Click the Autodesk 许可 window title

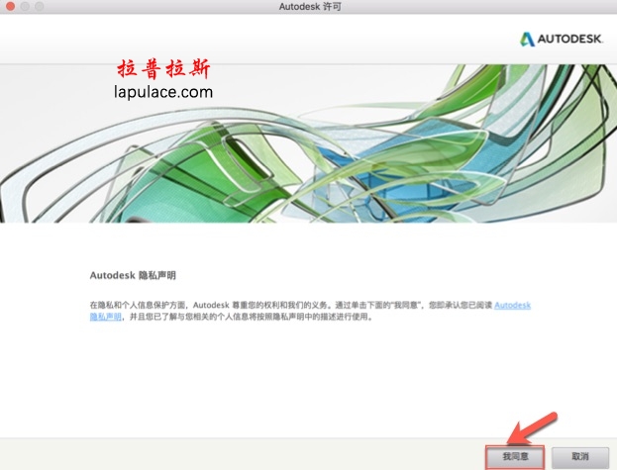pos(310,7)
